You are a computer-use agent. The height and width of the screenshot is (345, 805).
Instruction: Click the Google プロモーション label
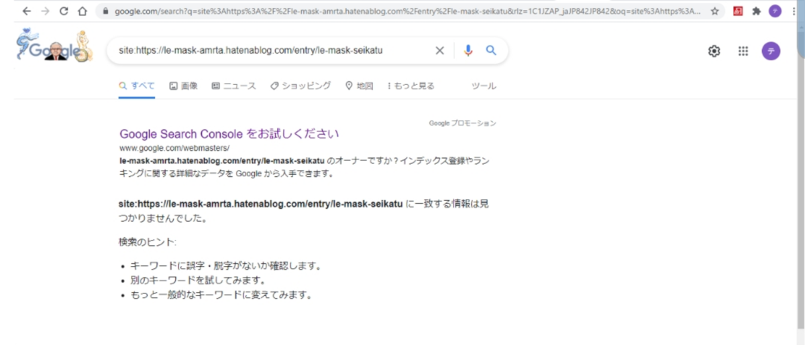click(463, 123)
